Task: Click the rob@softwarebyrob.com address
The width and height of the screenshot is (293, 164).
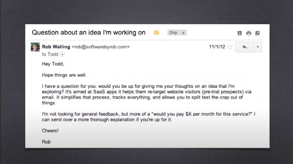Action: click(101, 47)
